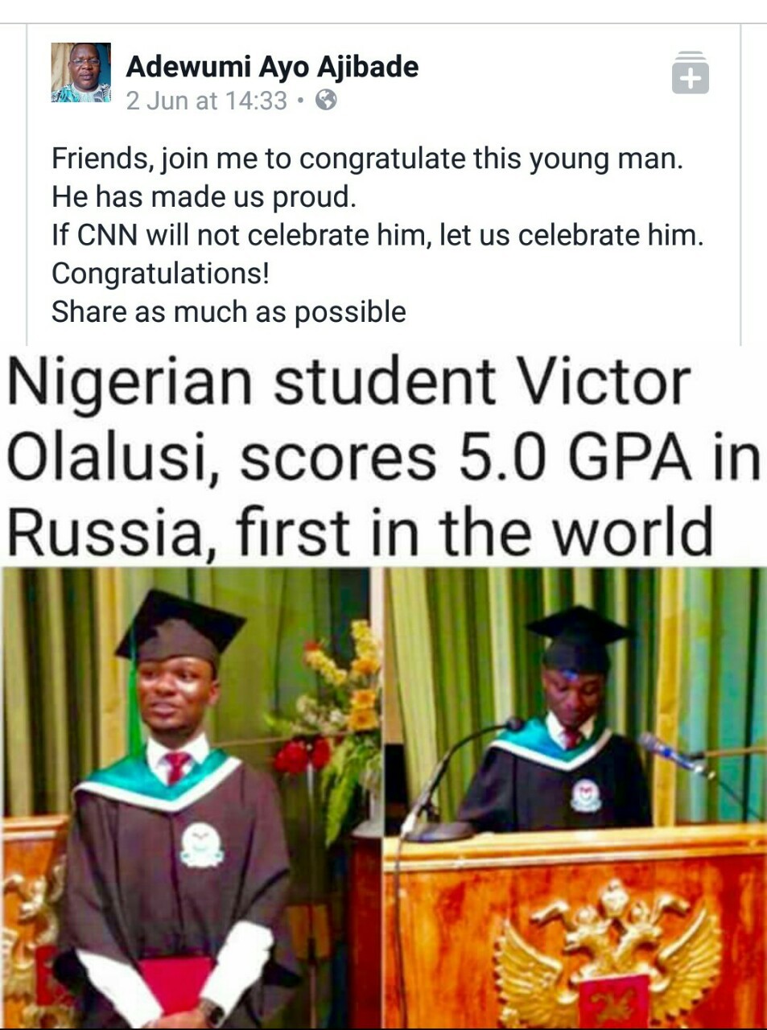This screenshot has width=767, height=1030.
Task: Click the microphone on the right edge
Action: pos(673,754)
